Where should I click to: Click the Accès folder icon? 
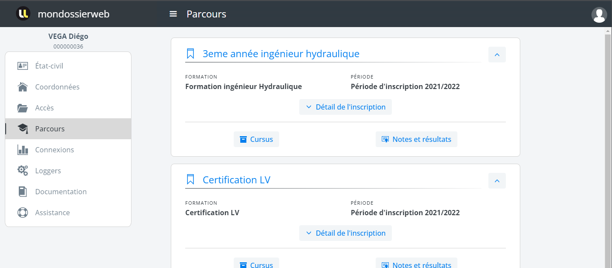coord(23,108)
